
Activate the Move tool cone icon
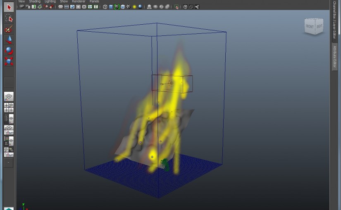click(9, 40)
